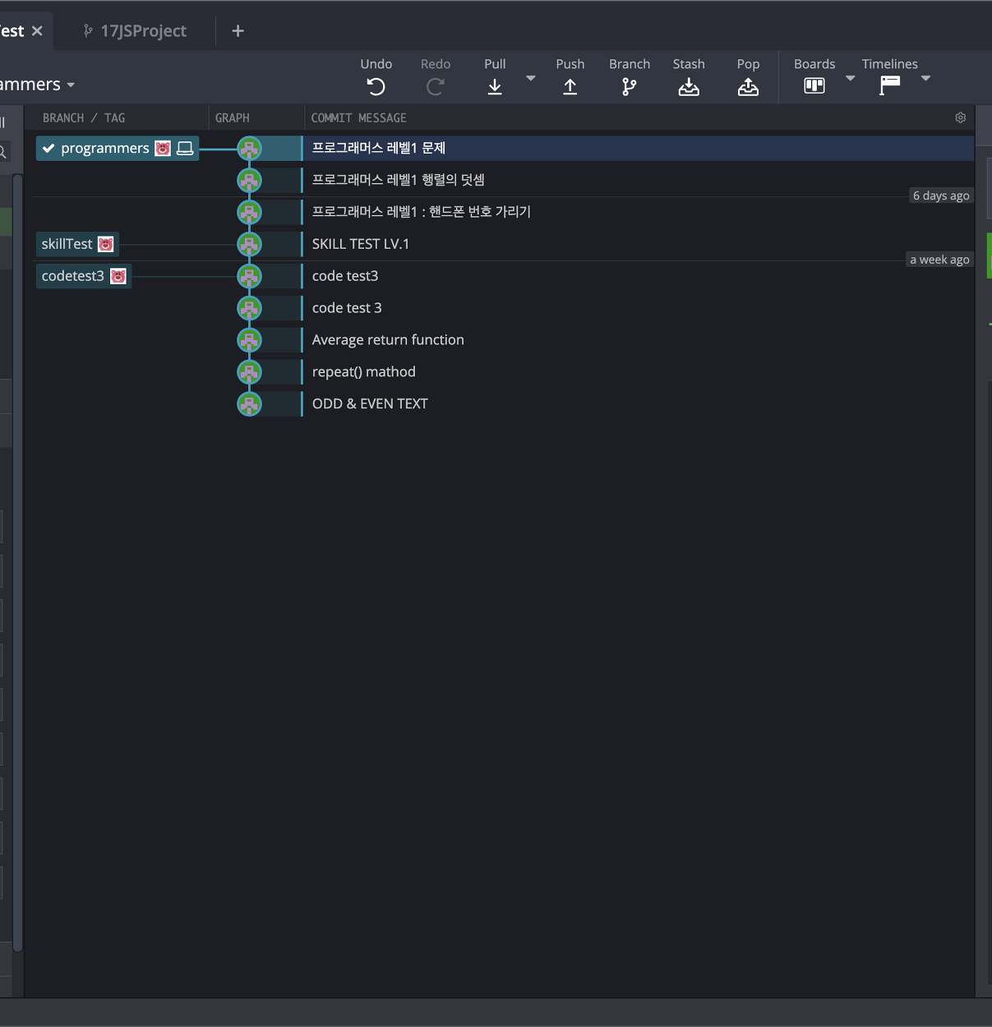Close the current repository tab

(37, 30)
